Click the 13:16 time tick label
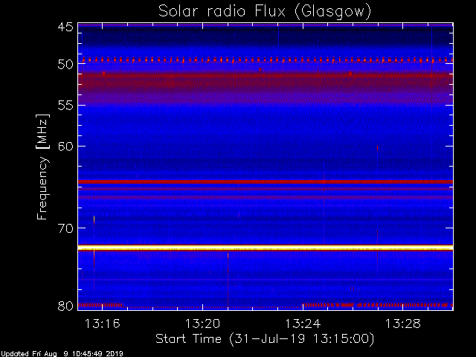The height and width of the screenshot is (357, 476). point(103,324)
